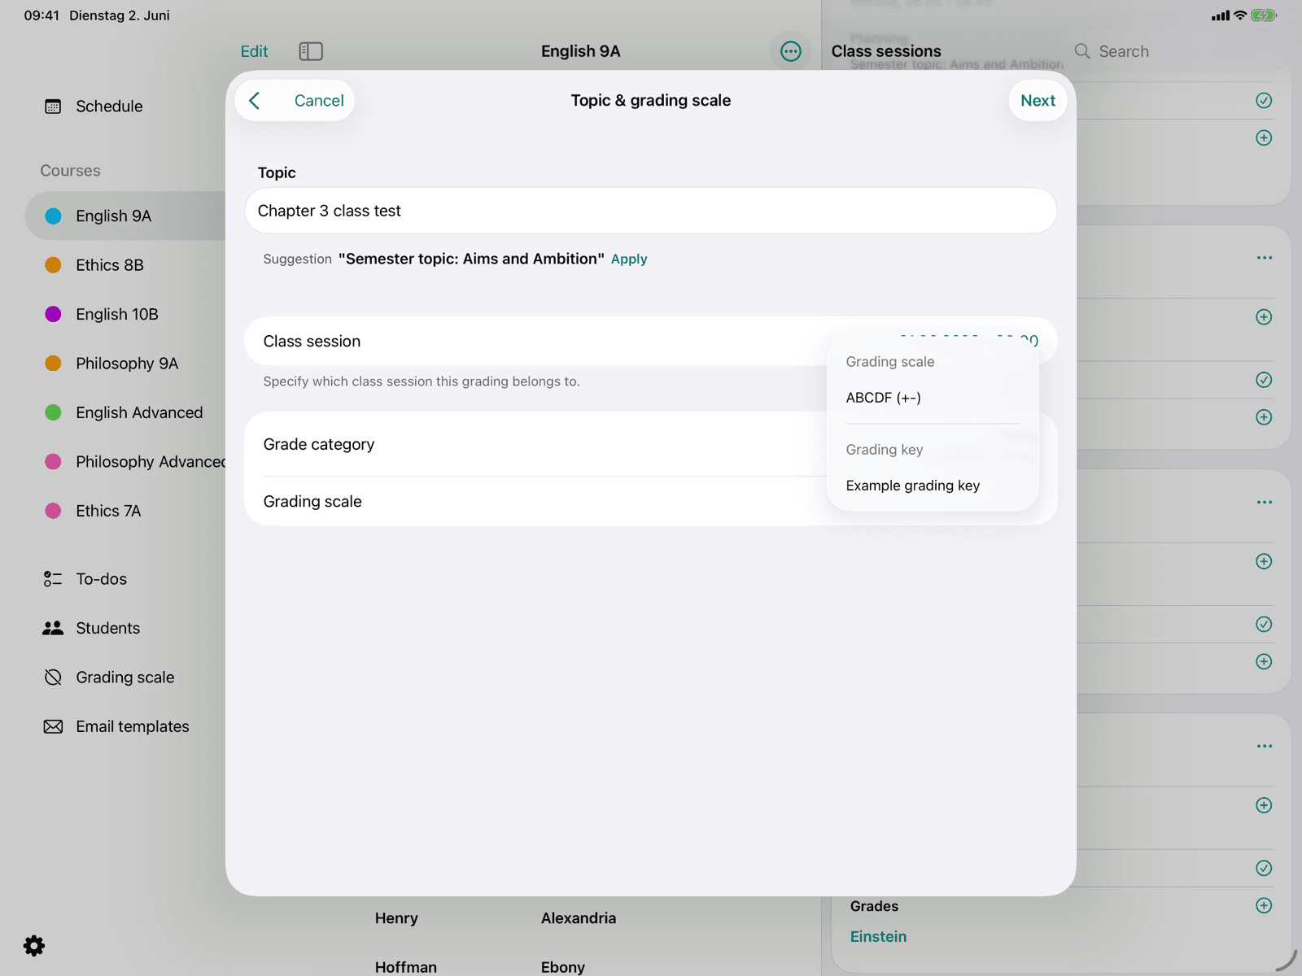Select Philosophy 9A course
1302x976 pixels.
[x=127, y=364]
